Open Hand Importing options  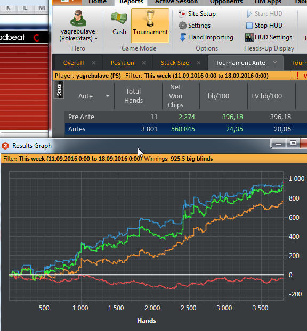tap(206, 37)
